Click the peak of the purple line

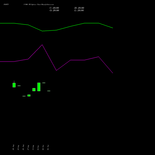pyautogui.click(x=42, y=45)
